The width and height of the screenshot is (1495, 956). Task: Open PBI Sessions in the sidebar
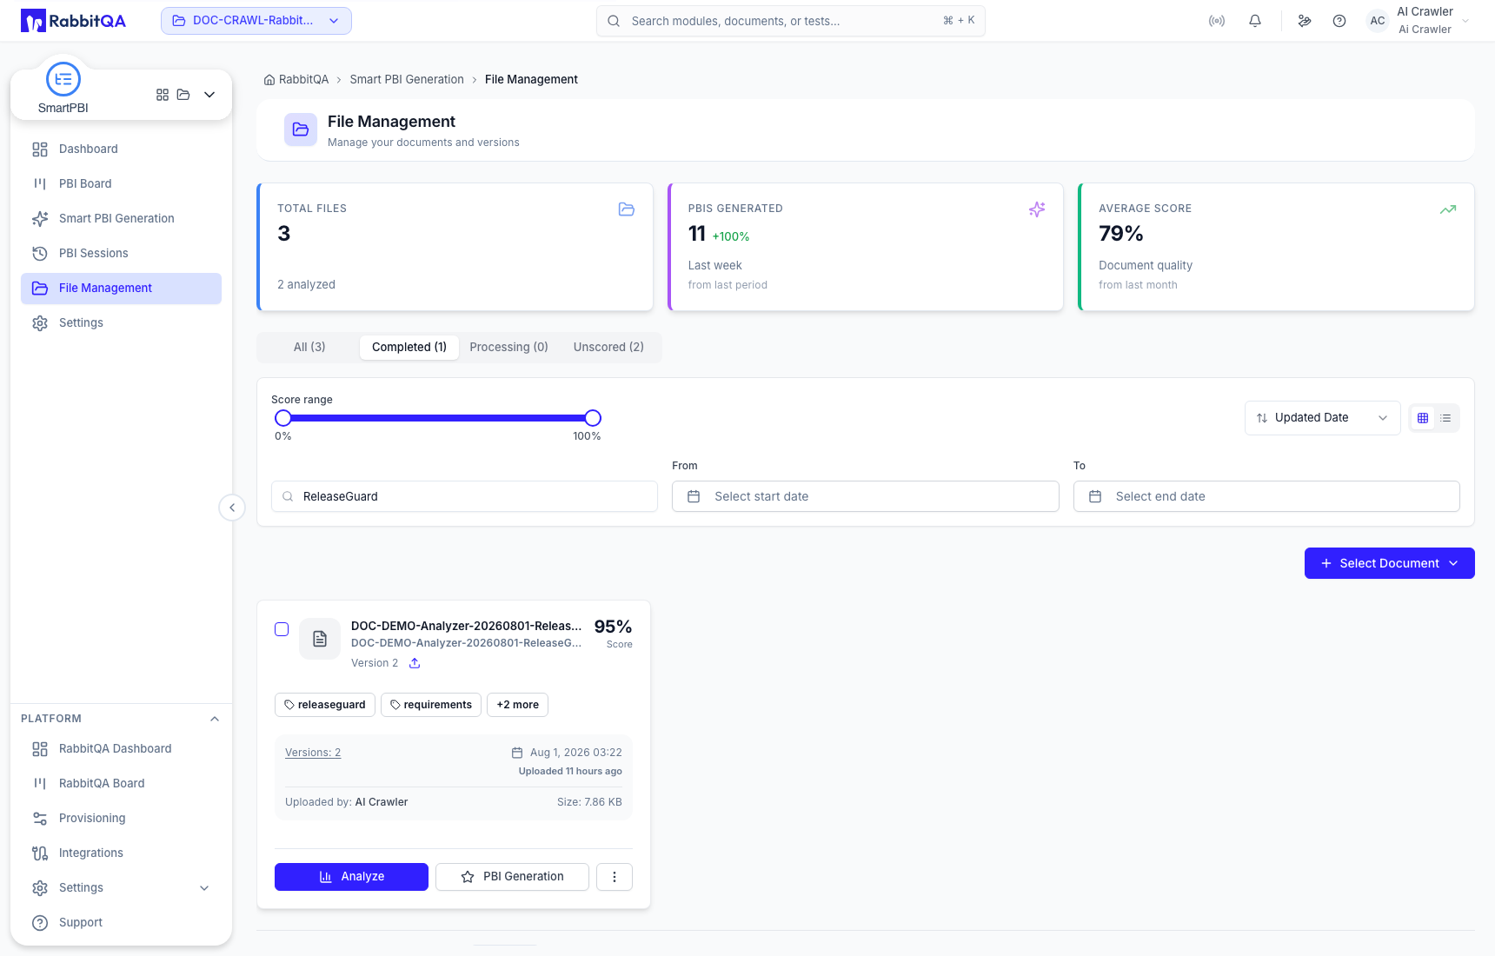click(x=122, y=254)
